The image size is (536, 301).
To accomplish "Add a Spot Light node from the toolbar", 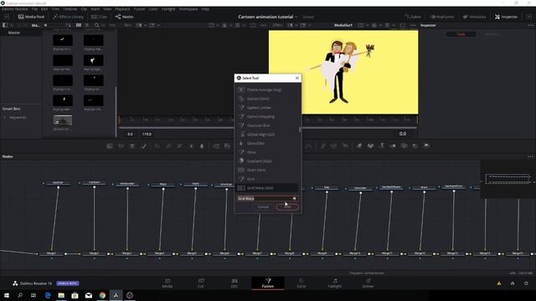I will coord(415,145).
